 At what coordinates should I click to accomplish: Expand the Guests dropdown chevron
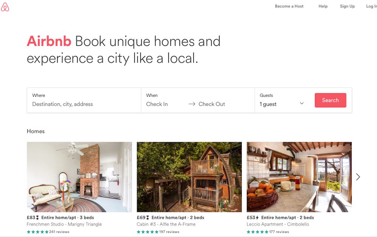click(x=302, y=103)
